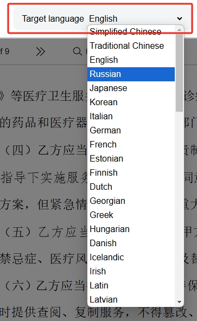Select Italian language option
The width and height of the screenshot is (197, 321).
pos(131,117)
